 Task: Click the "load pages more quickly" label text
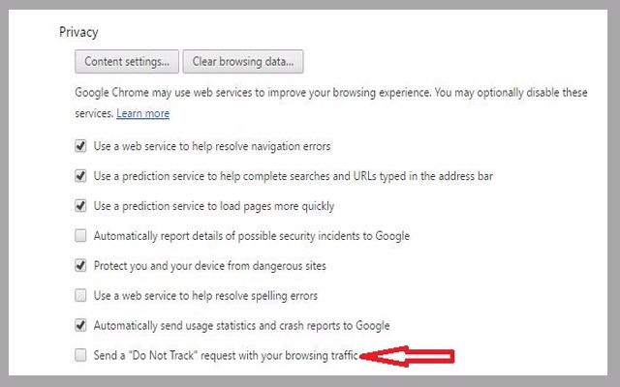pyautogui.click(x=213, y=206)
